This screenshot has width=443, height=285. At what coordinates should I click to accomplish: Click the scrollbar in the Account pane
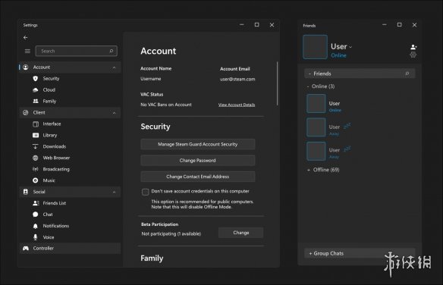(277, 83)
